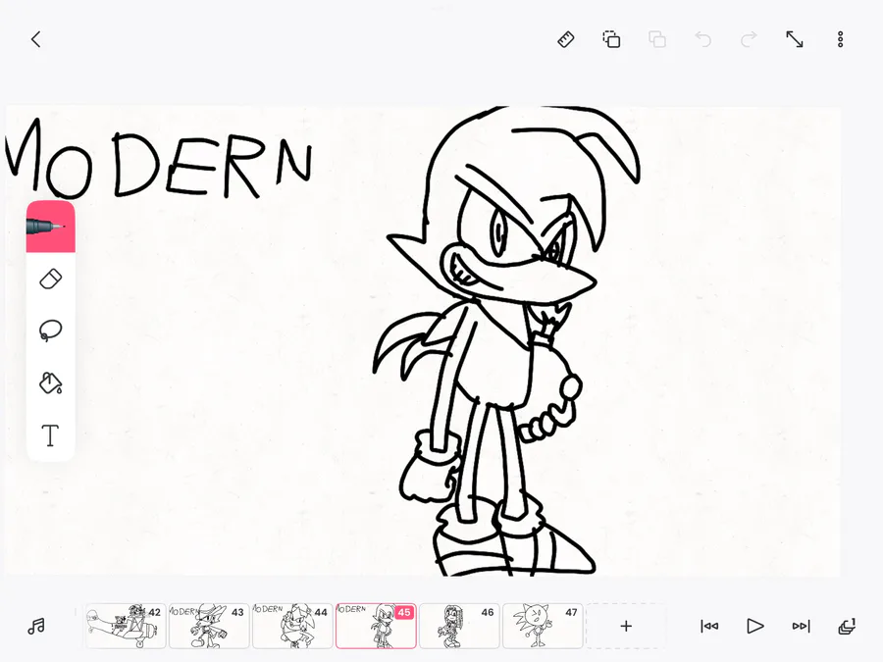Image resolution: width=883 pixels, height=662 pixels.
Task: Play the animation
Action: tap(755, 626)
